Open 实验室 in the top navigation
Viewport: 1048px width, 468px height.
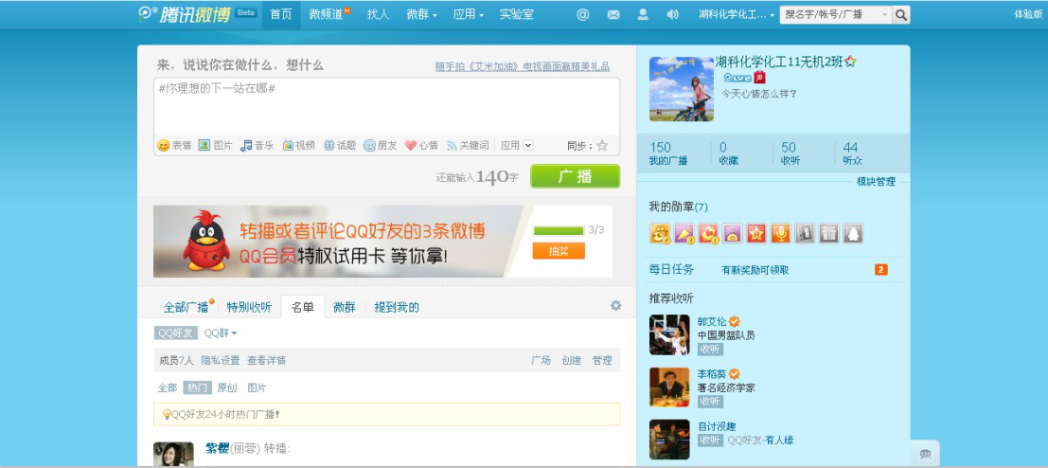(x=517, y=14)
